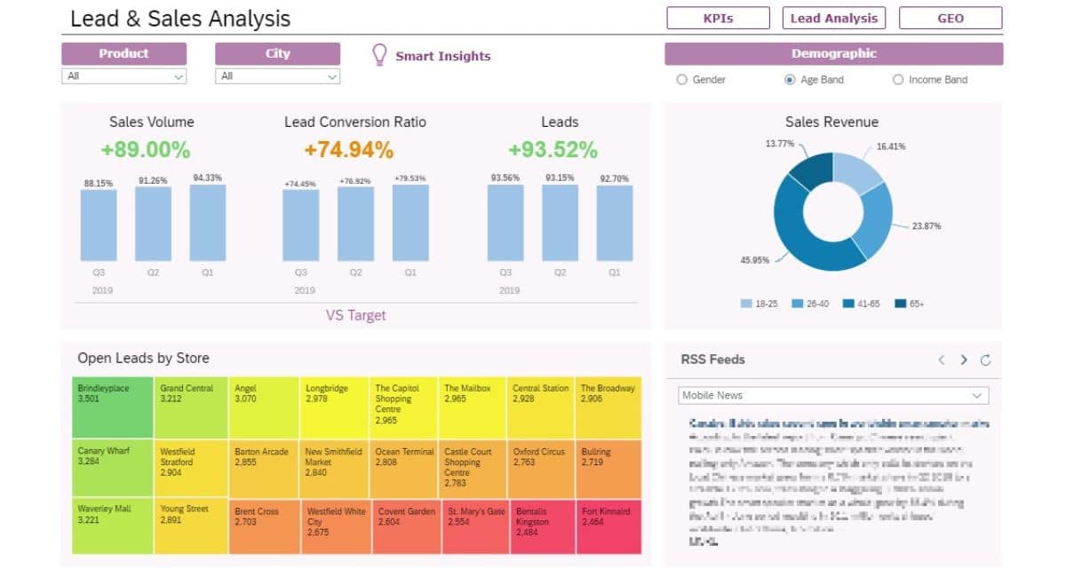Refresh the RSS Feeds panel

click(985, 360)
